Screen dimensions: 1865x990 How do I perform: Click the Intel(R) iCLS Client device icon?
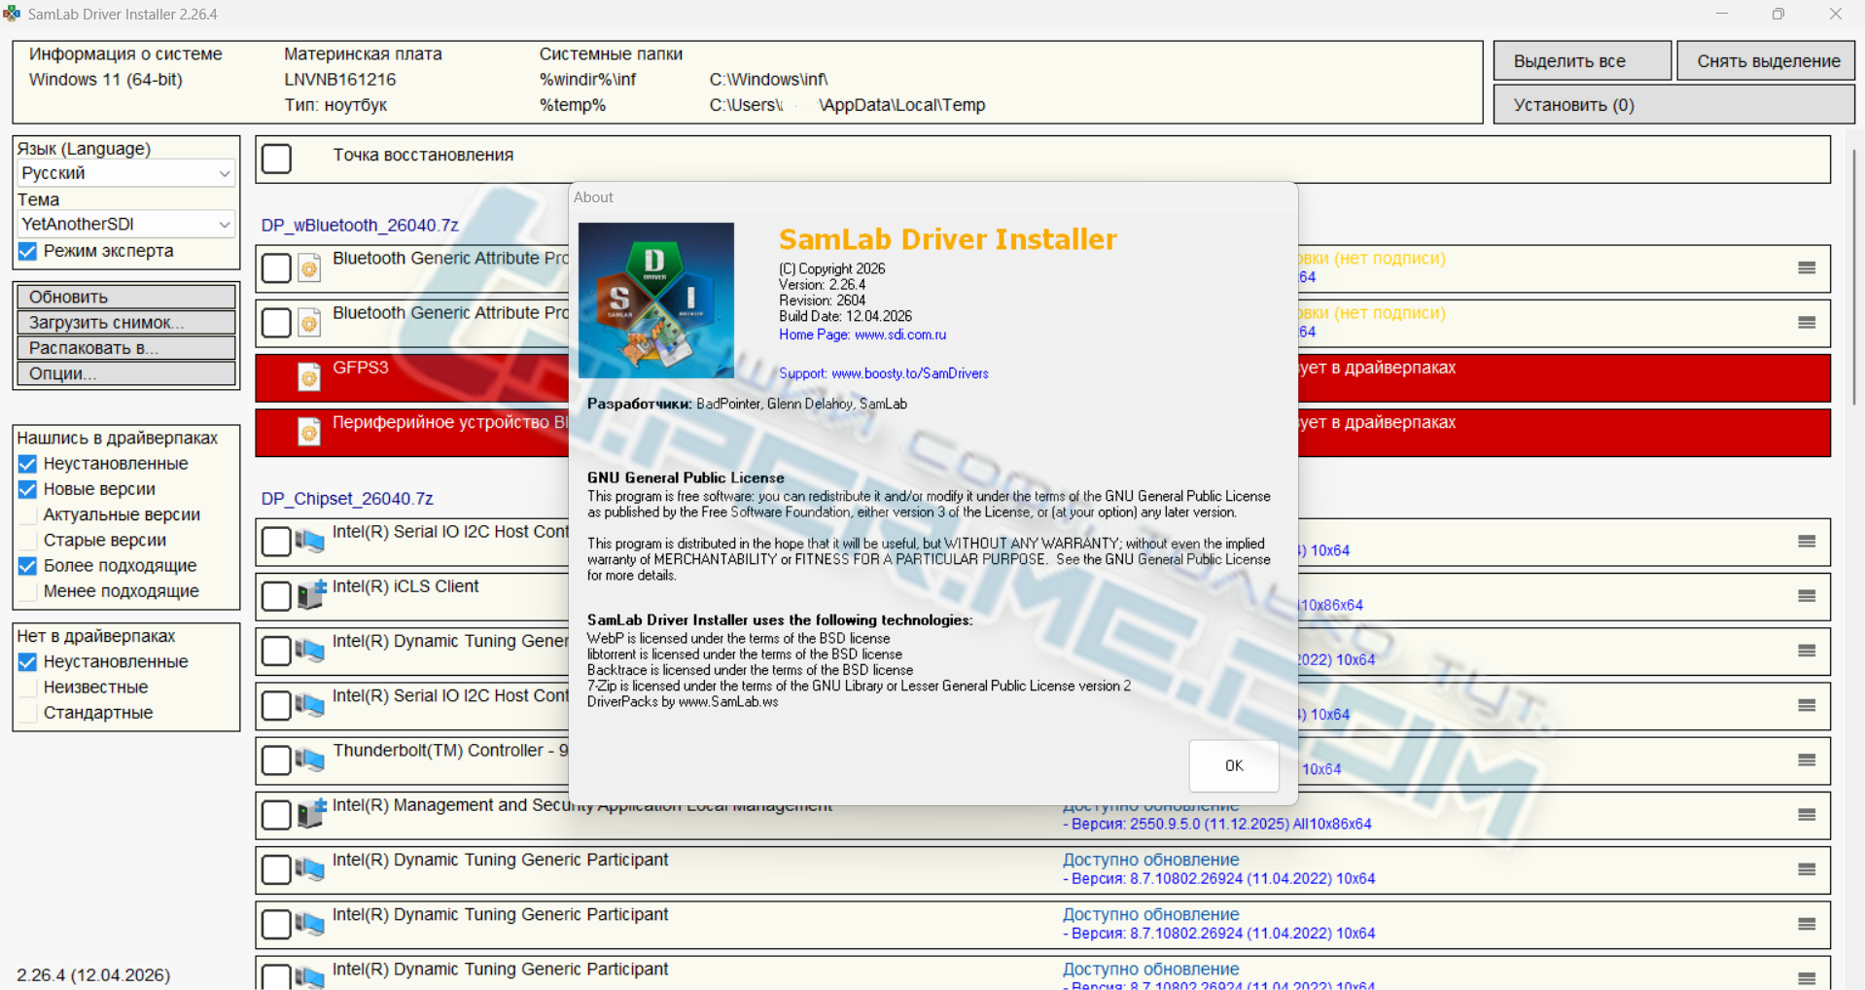click(x=310, y=595)
